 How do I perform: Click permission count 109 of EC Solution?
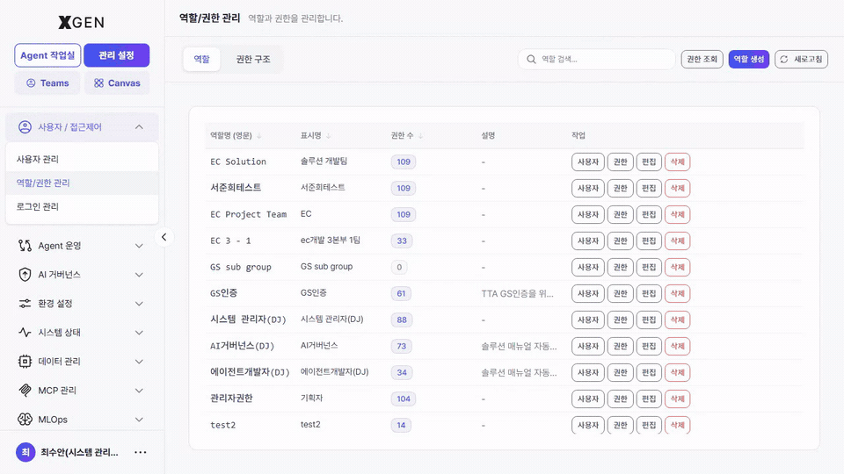click(x=404, y=162)
